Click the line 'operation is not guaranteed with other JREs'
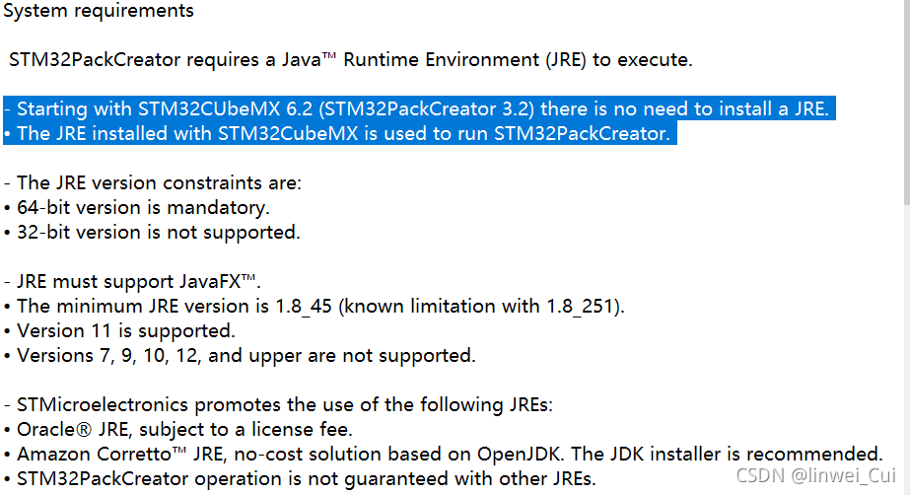 point(300,479)
